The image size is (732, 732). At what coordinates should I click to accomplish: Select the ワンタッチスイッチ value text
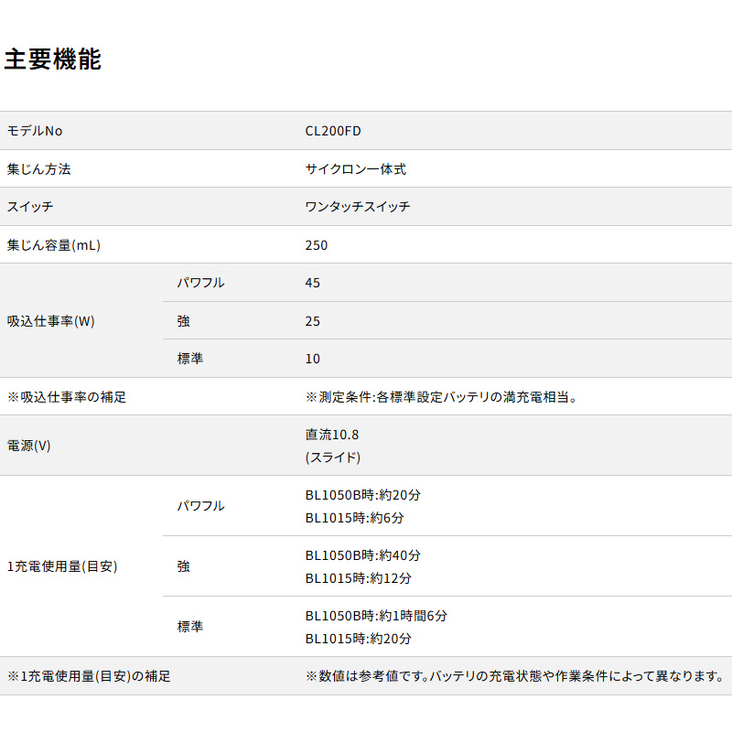coord(357,207)
